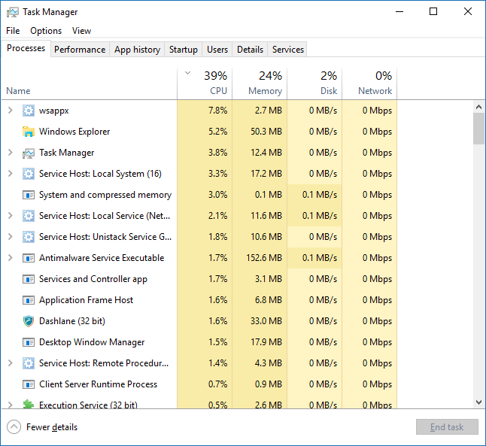The height and width of the screenshot is (446, 486).
Task: Click the Task Manager process row icon
Action: 28,153
